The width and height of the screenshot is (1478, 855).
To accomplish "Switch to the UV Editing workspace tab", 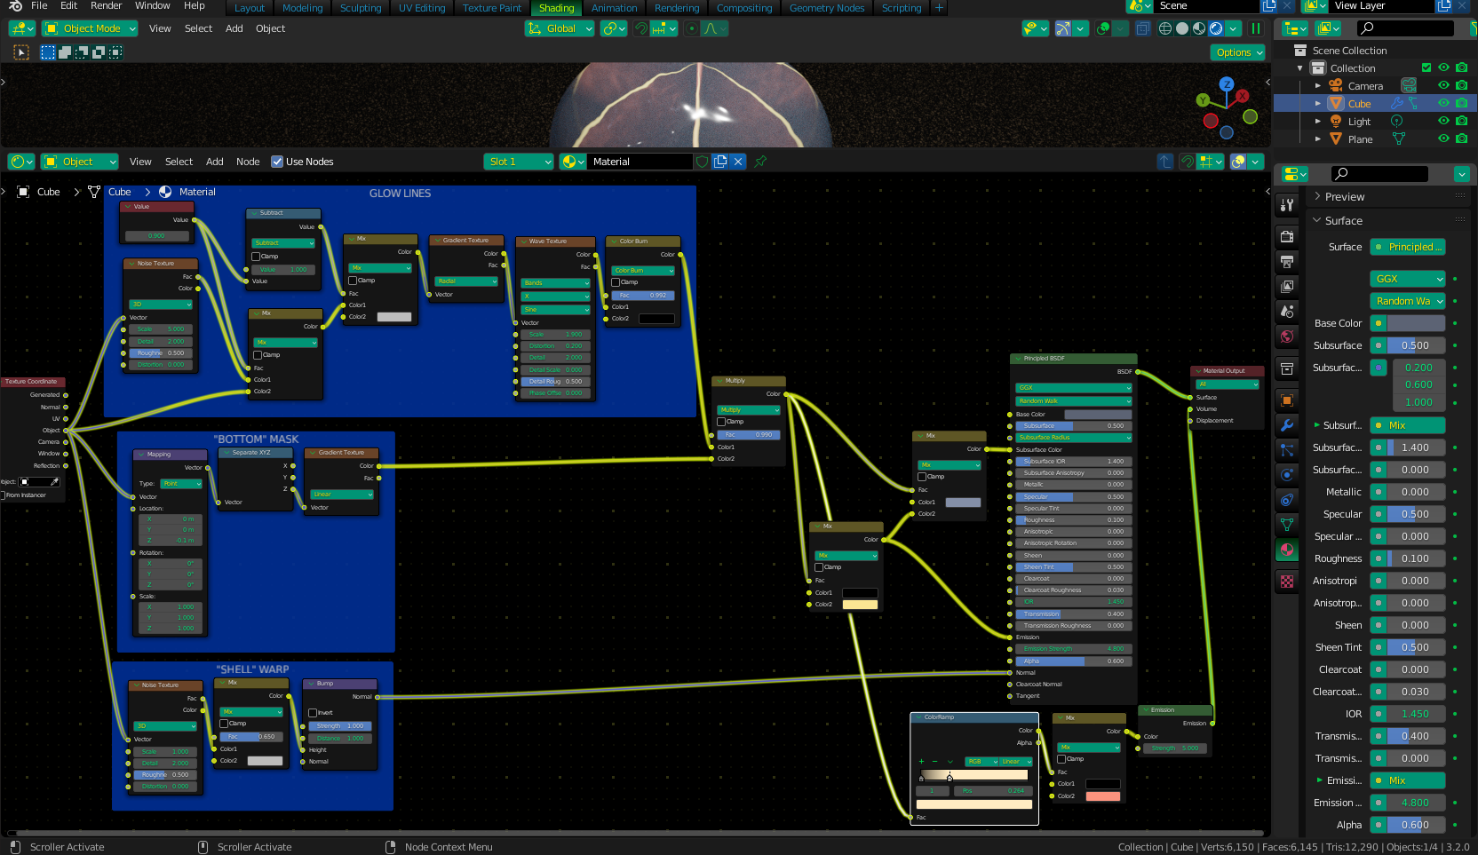I will coord(422,8).
